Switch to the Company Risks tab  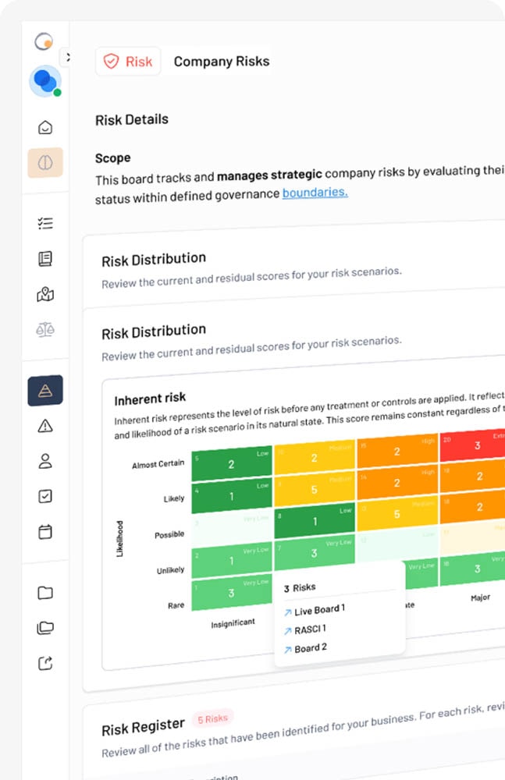[222, 62]
